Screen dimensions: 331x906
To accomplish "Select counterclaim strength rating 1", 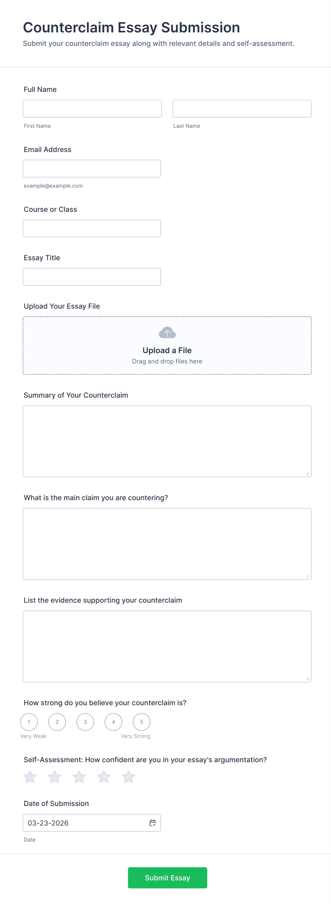I will click(29, 722).
